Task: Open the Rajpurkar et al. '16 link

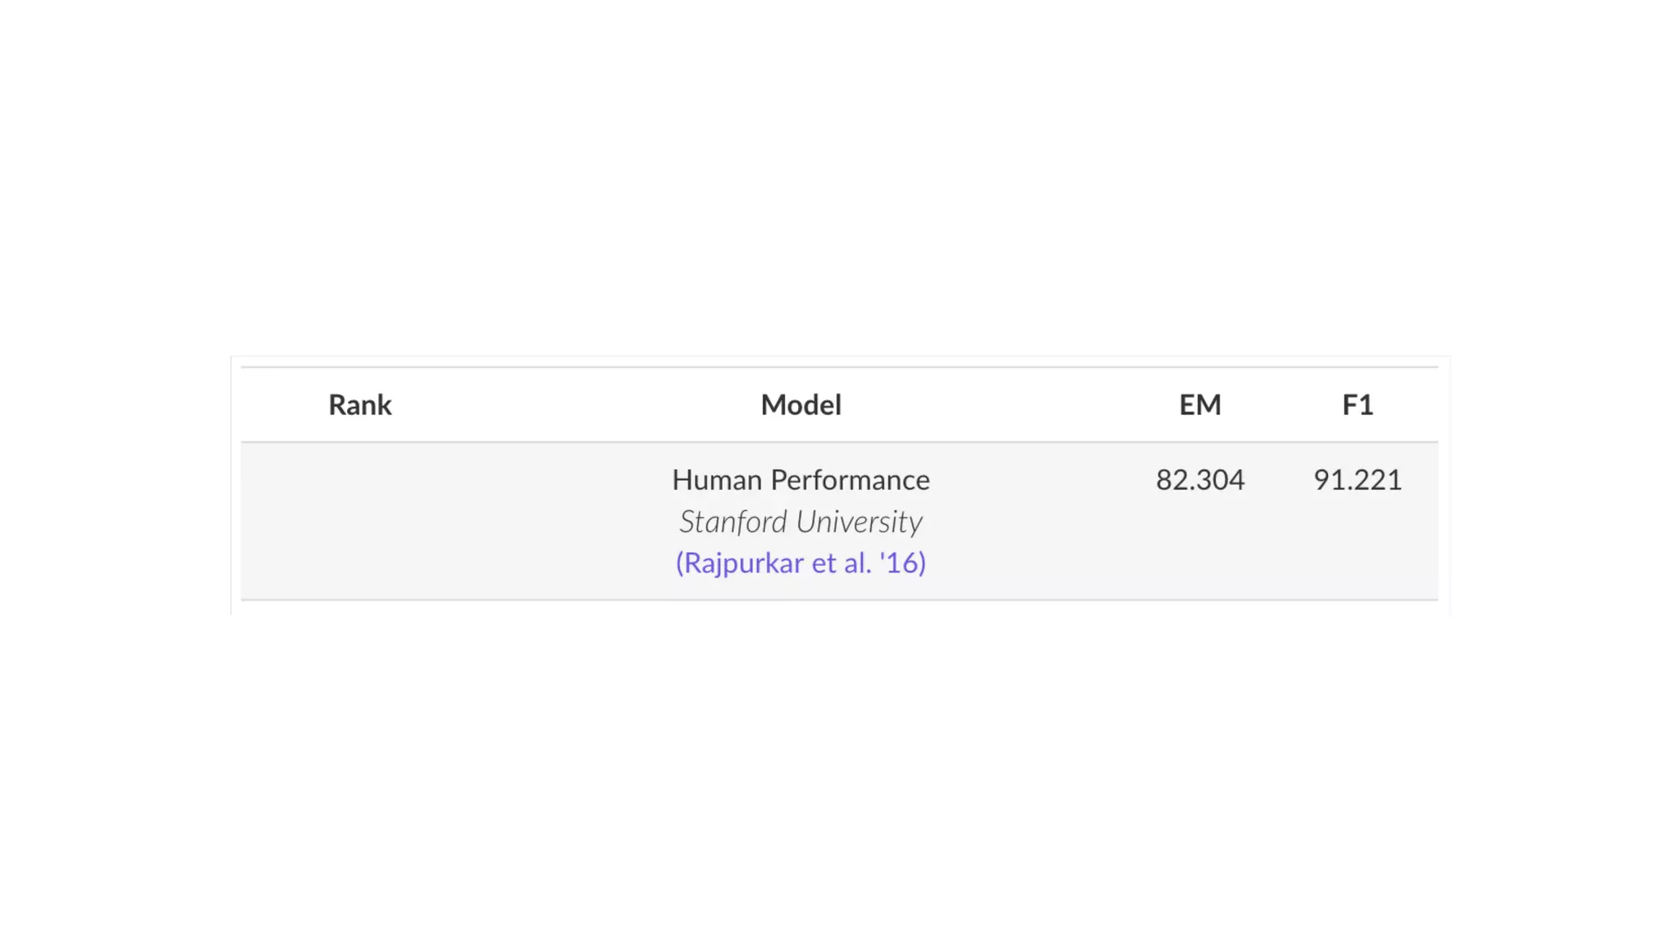Action: [801, 563]
